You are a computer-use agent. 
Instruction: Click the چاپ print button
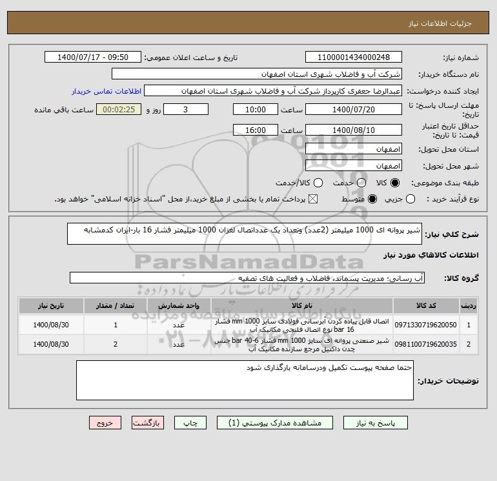click(190, 423)
